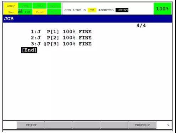
Task: Click the Run status indicator
Action: [11, 12]
